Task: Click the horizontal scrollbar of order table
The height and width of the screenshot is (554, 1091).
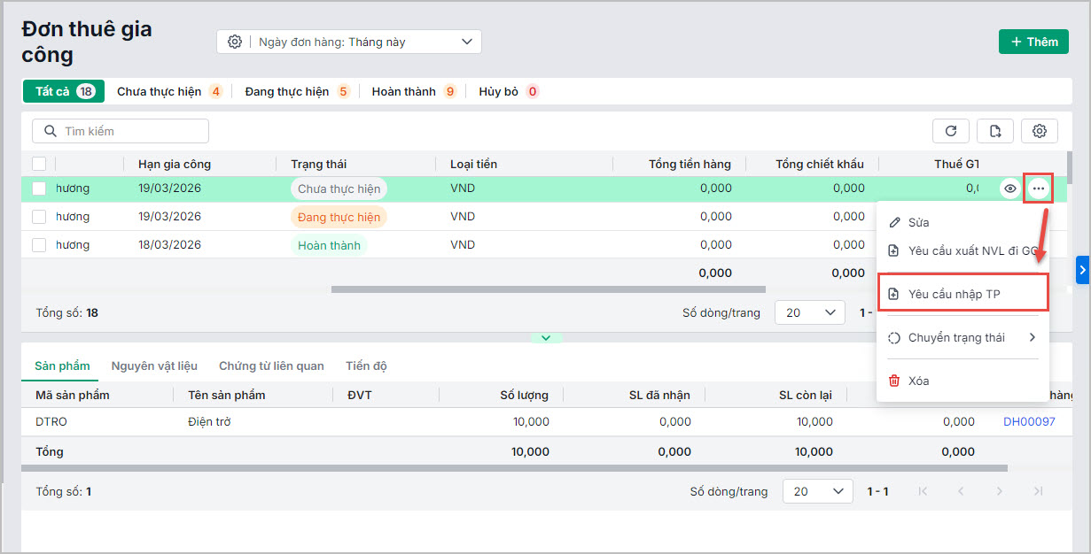Action: pyautogui.click(x=548, y=289)
